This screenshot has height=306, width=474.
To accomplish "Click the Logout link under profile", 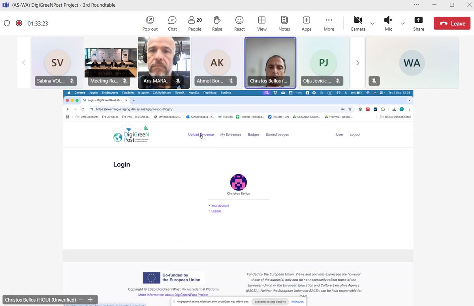I will [x=216, y=211].
